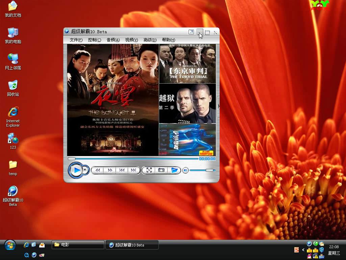
Task: Click the green crescent tray icon
Action: tap(316, 244)
